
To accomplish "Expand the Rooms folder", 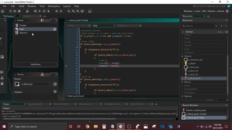I will coord(182,82).
